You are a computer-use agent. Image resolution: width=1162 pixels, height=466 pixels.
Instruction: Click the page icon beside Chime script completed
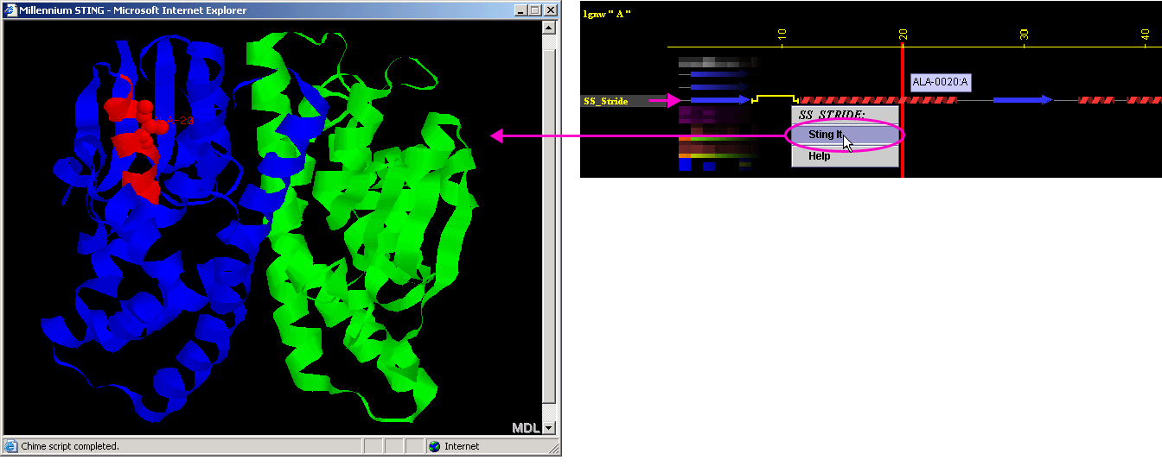[x=10, y=446]
